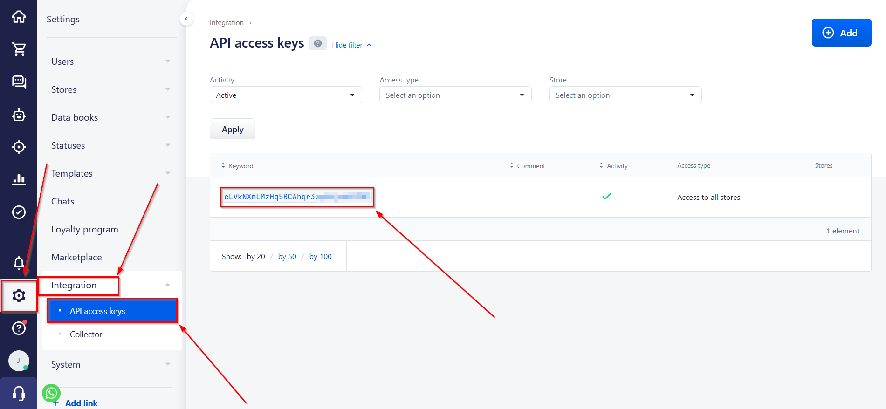Viewport: 886px width, 409px height.
Task: Open the Store filter dropdown
Action: [625, 95]
